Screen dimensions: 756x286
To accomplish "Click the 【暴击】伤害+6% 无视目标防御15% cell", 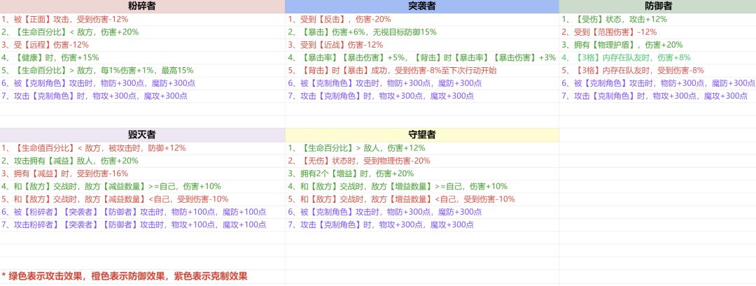I will 422,32.
